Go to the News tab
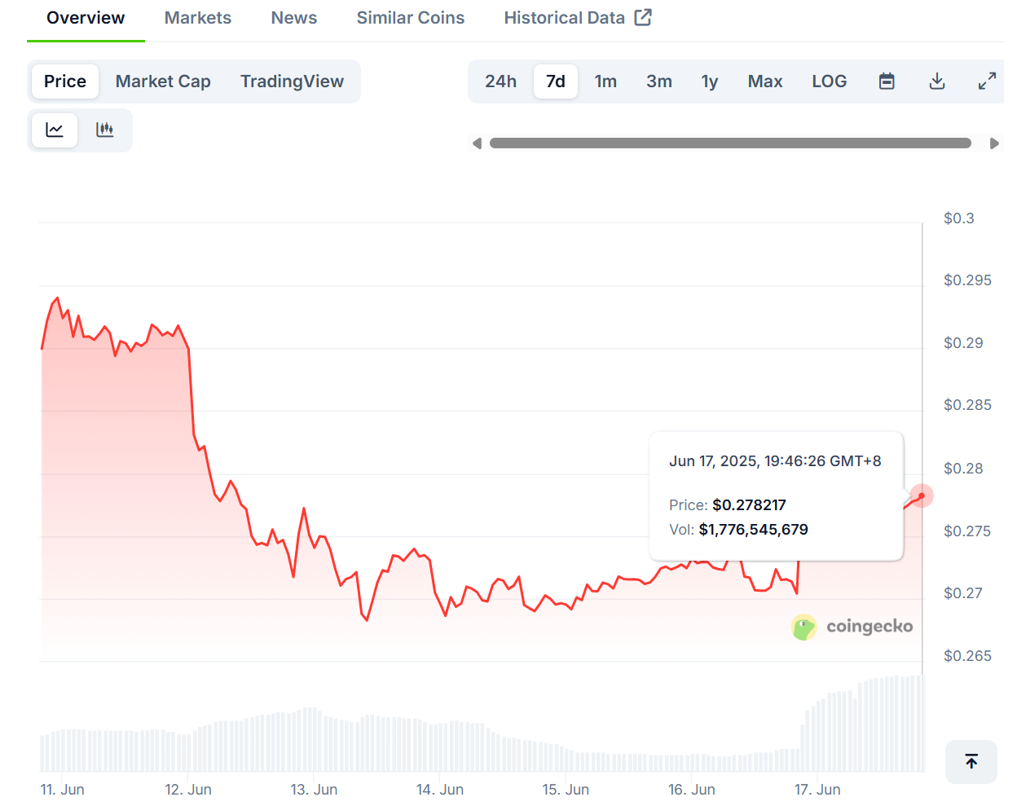The width and height of the screenshot is (1017, 806). (x=294, y=18)
